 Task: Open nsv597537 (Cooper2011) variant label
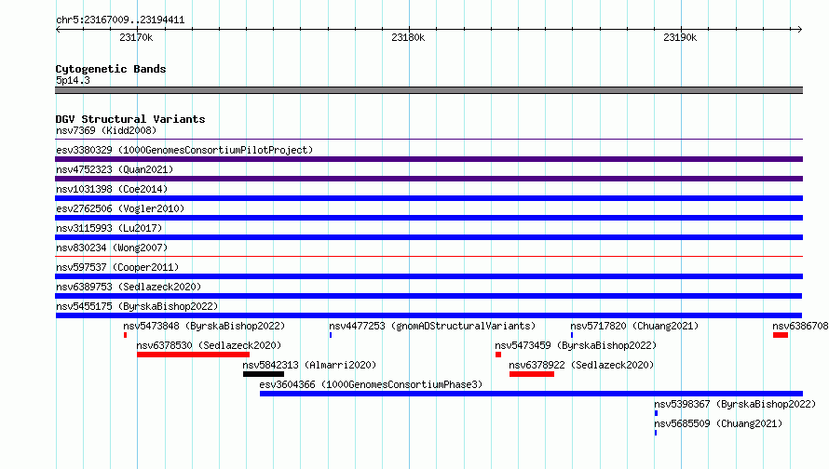tap(117, 267)
